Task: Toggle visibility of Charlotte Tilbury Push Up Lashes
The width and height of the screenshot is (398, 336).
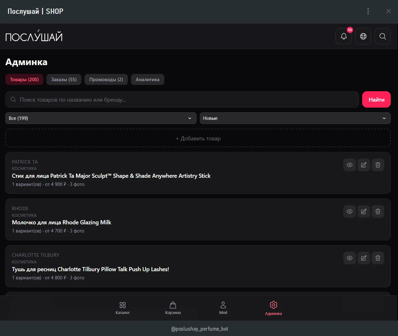Action: [350, 258]
